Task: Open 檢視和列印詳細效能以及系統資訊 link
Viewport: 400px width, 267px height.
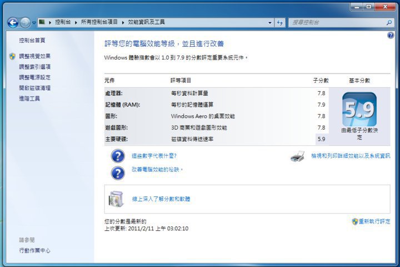Action: (351, 156)
